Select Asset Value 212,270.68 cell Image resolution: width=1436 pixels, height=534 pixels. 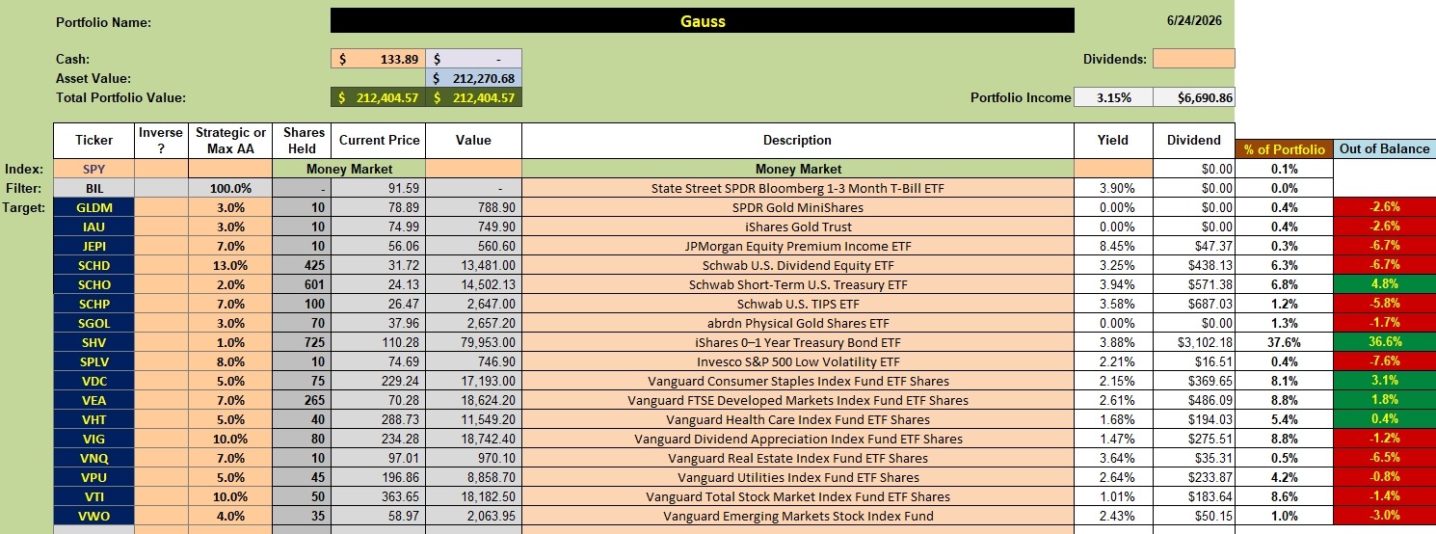tap(473, 78)
